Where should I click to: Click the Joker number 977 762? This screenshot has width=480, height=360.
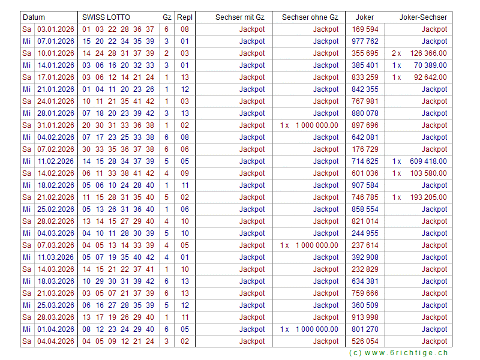pos(365,41)
